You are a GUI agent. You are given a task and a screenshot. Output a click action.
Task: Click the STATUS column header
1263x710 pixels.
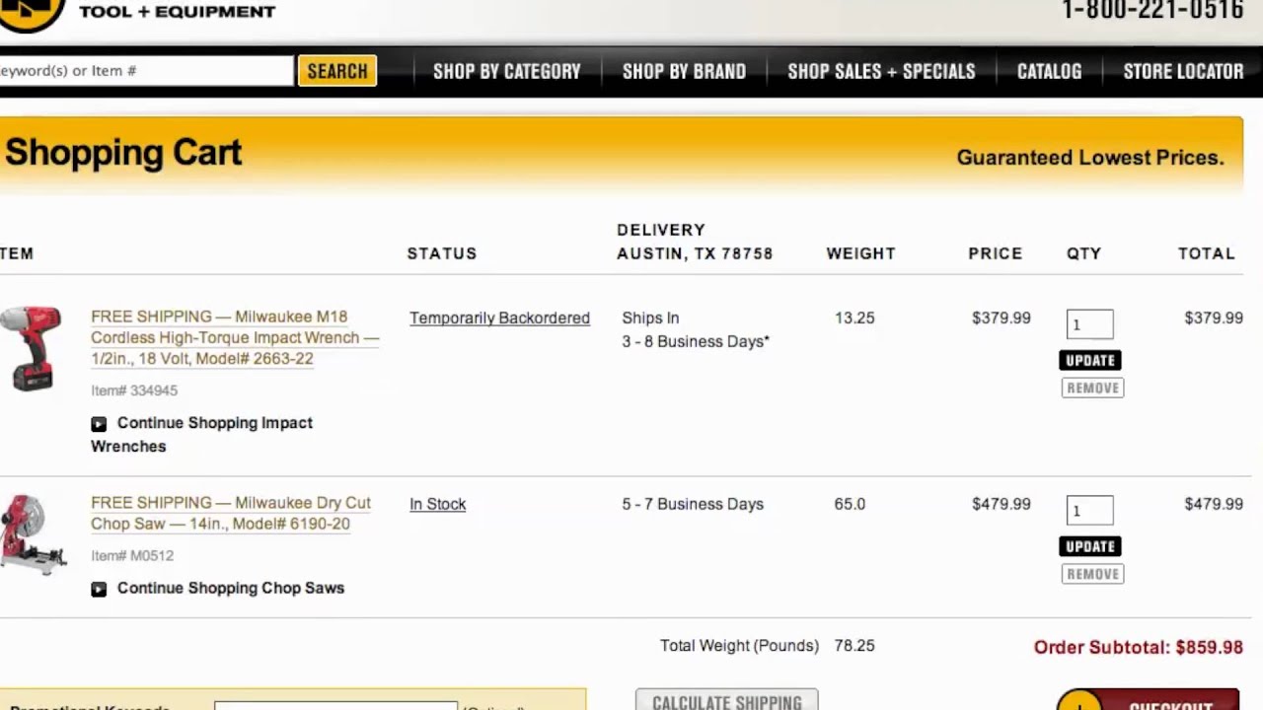tap(442, 253)
